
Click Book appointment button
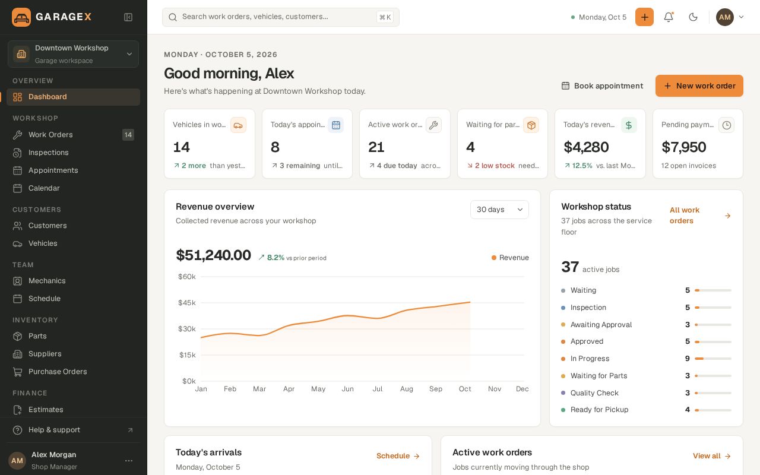click(x=602, y=86)
